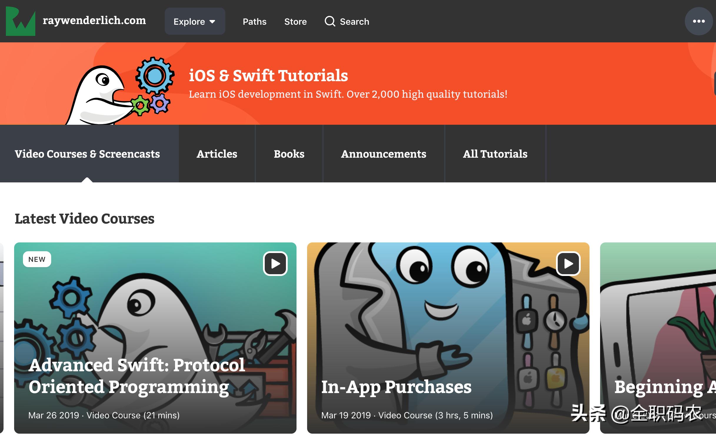The height and width of the screenshot is (436, 716).
Task: Switch to the Books tab
Action: pos(289,154)
